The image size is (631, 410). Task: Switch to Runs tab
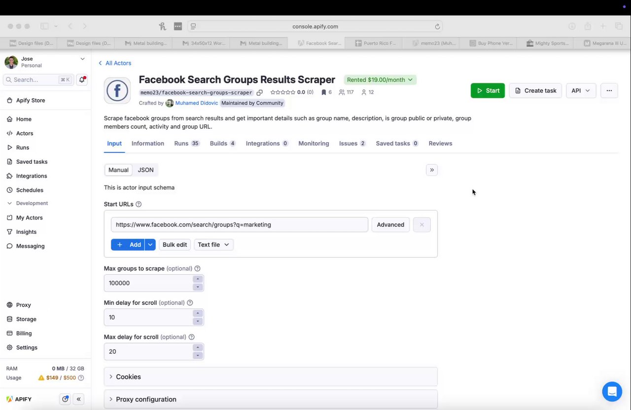186,144
